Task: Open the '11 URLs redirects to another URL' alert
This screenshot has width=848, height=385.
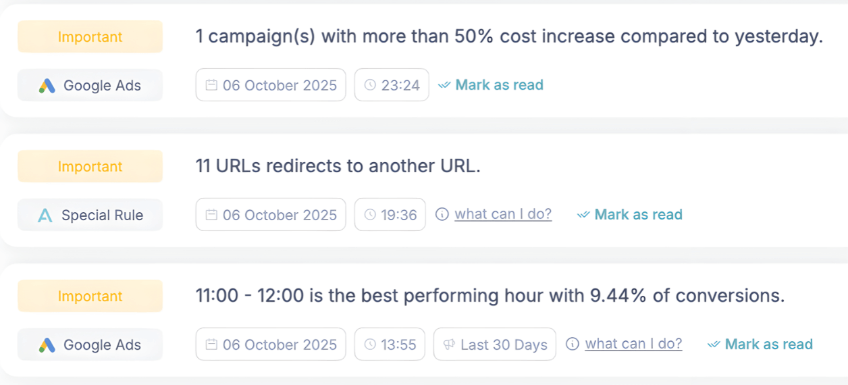Action: tap(338, 166)
